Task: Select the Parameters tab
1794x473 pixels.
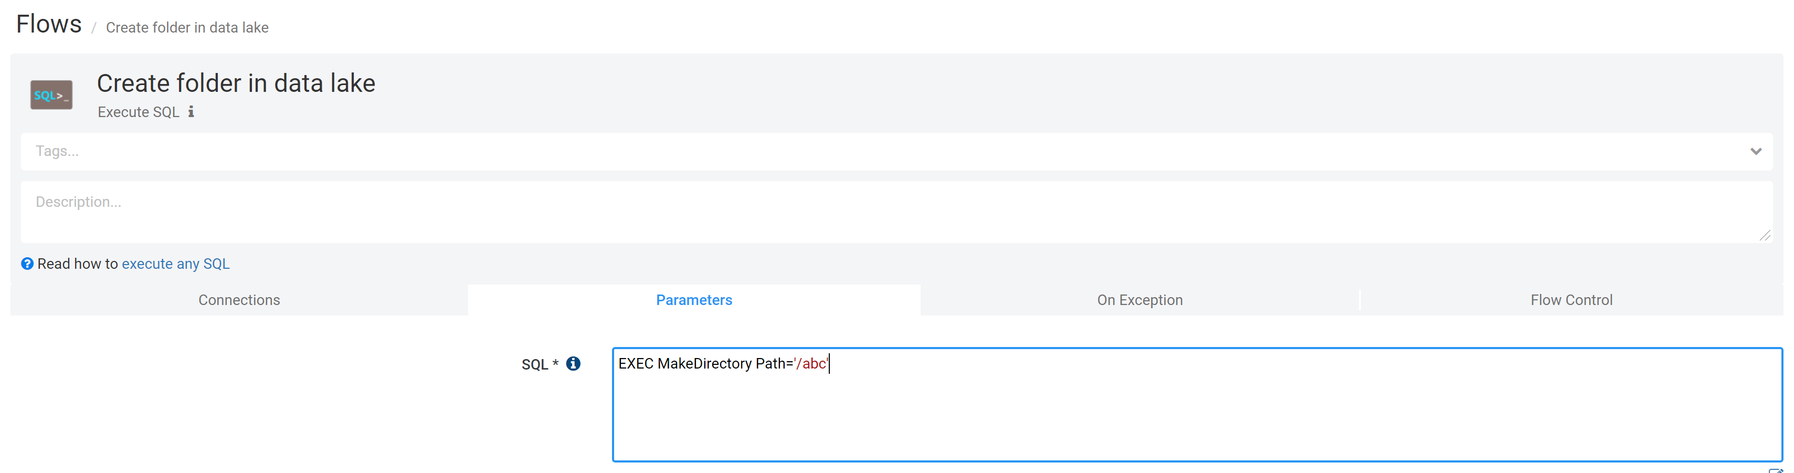Action: pos(694,300)
